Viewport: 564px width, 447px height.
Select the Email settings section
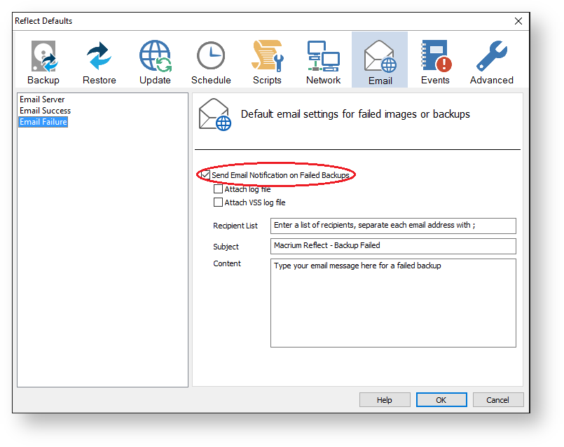(x=380, y=60)
